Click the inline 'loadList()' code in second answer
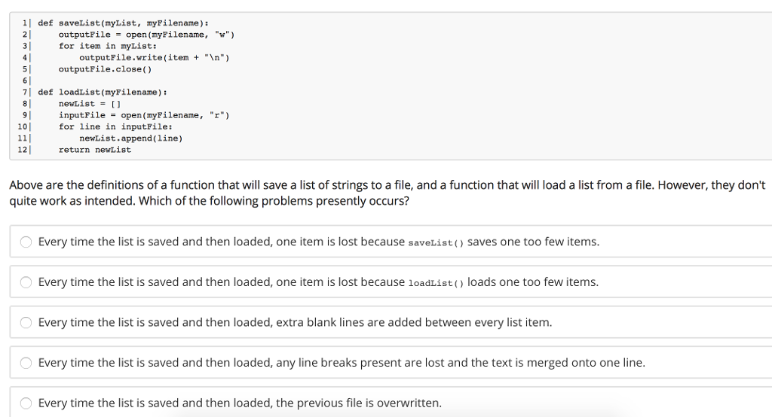The width and height of the screenshot is (772, 417). [x=436, y=283]
